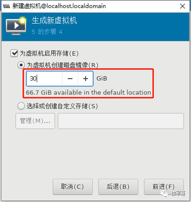Proceed using the 前进(F) button
Image resolution: width=191 pixels, height=202 pixels.
coord(164,187)
